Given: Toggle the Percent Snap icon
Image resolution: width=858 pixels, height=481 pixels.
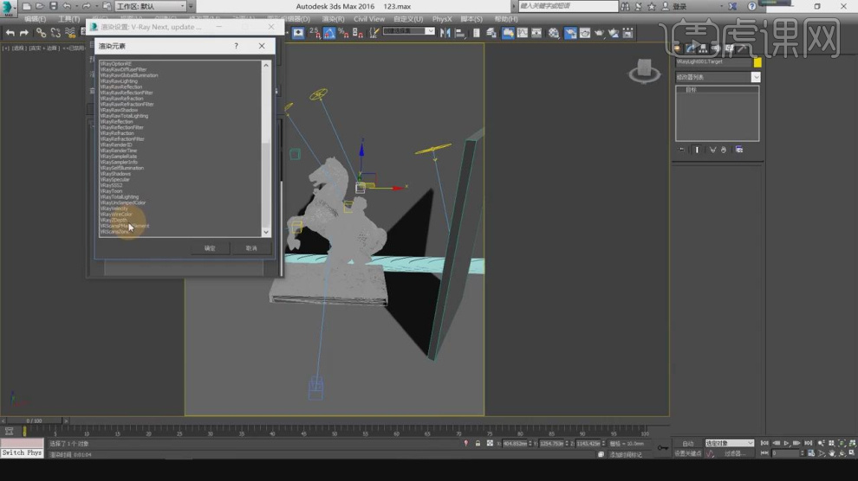Looking at the screenshot, I should click(344, 33).
